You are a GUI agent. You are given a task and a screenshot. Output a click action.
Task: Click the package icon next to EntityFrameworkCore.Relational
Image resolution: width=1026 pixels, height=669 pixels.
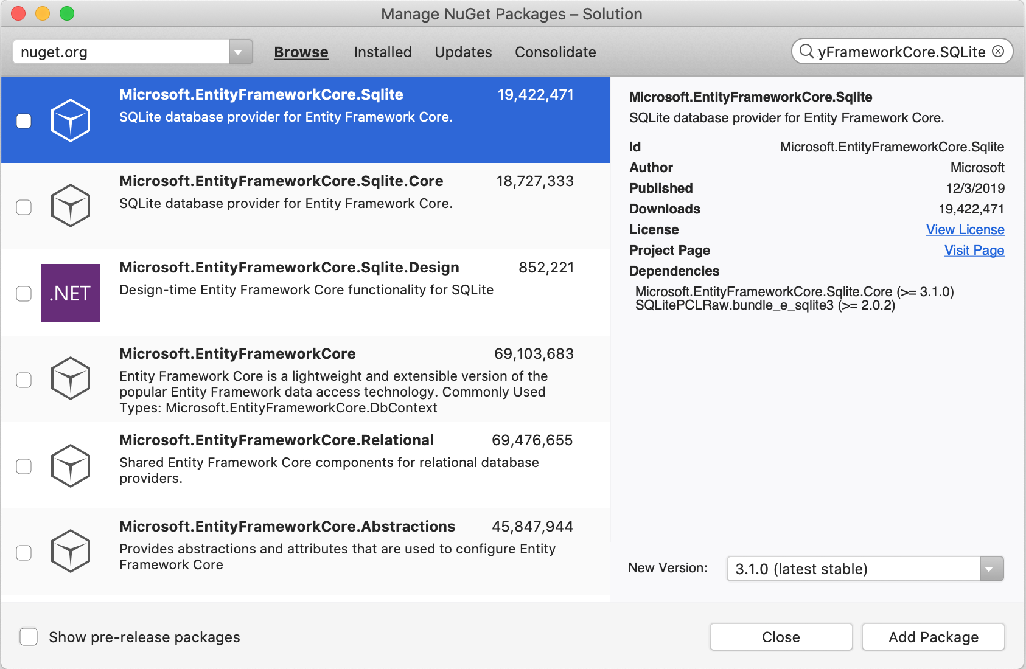[71, 465]
